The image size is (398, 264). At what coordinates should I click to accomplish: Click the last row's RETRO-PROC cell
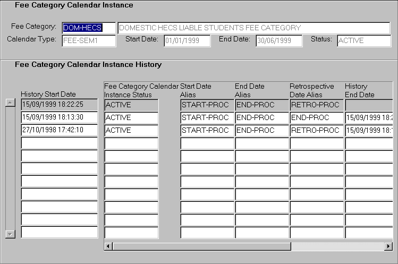pos(317,130)
